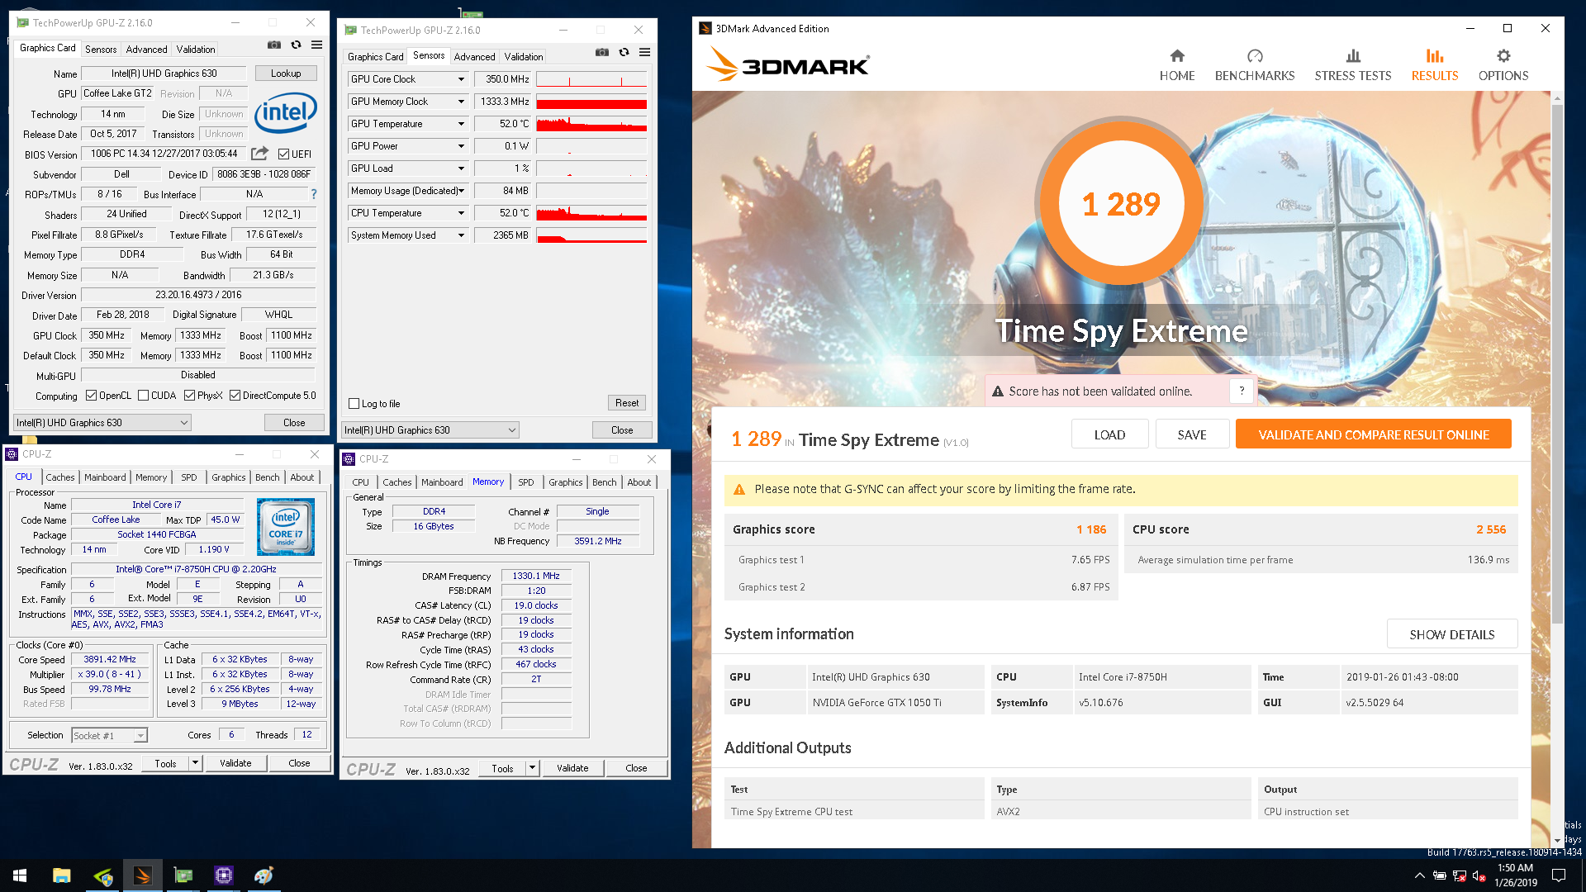The image size is (1586, 892).
Task: Click the 1 289 score circle
Action: (1121, 203)
